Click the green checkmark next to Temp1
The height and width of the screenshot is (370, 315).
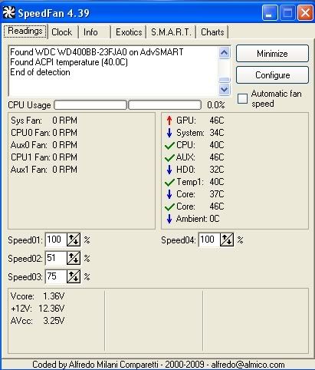pyautogui.click(x=169, y=182)
